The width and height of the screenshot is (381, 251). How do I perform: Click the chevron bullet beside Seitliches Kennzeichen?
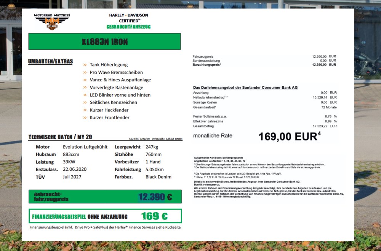coord(85,103)
